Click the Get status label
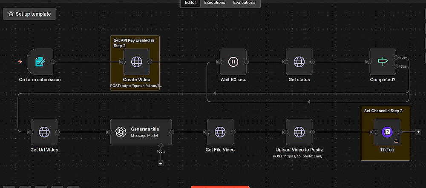Image resolution: width=426 pixels, height=188 pixels. [299, 80]
